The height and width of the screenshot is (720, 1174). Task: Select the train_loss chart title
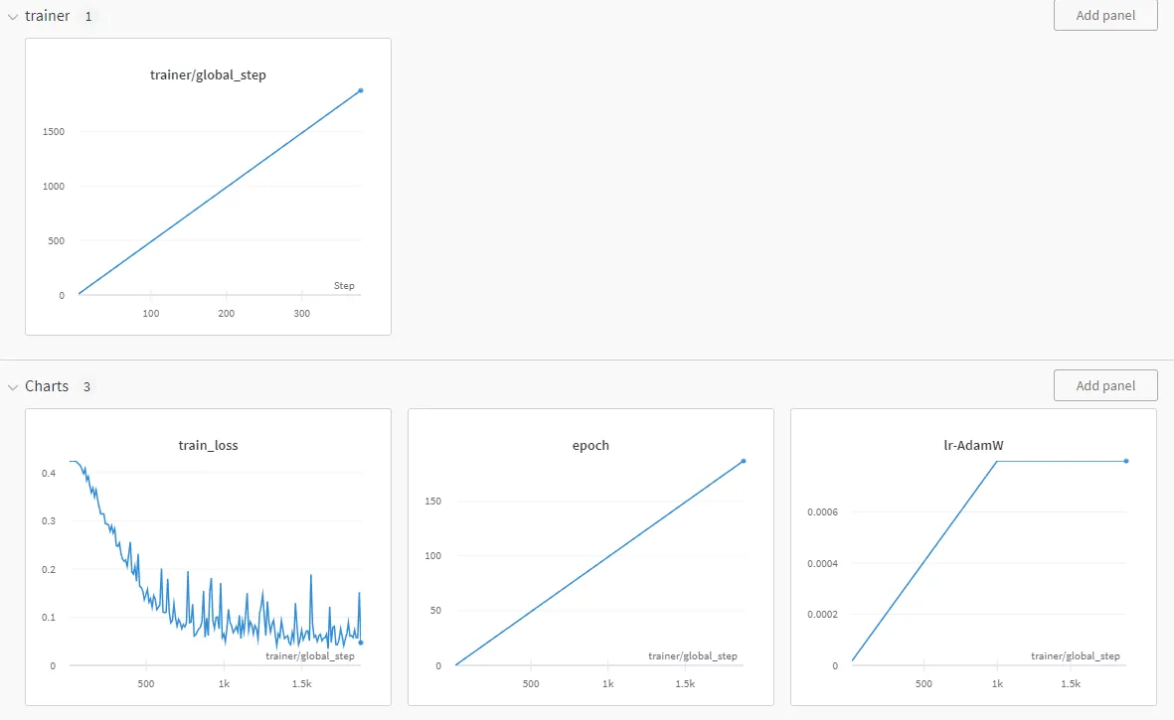pos(208,445)
